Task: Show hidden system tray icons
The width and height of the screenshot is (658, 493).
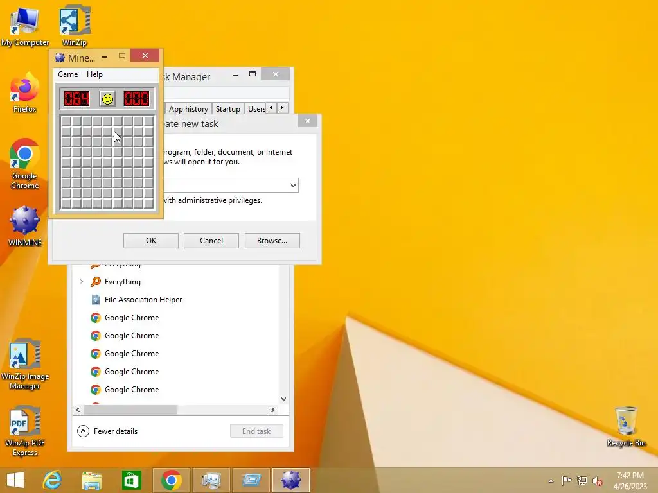Action: 551,481
